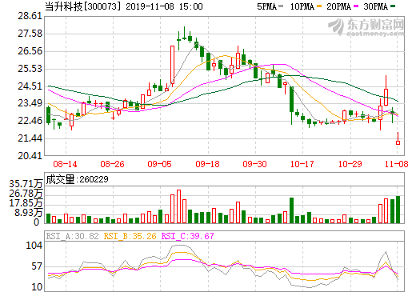Click the 成交量:260229 volume label

pos(77,179)
